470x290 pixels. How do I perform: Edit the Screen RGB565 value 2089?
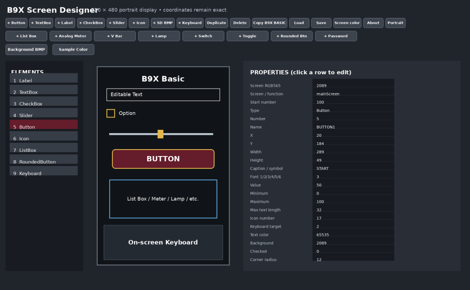tap(353, 83)
